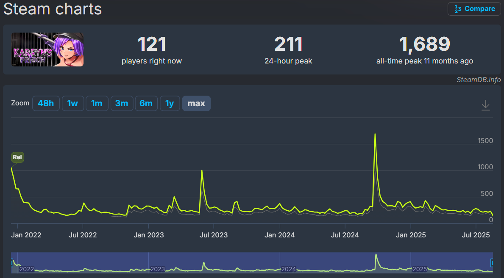Download chart data via download icon

pos(486,105)
